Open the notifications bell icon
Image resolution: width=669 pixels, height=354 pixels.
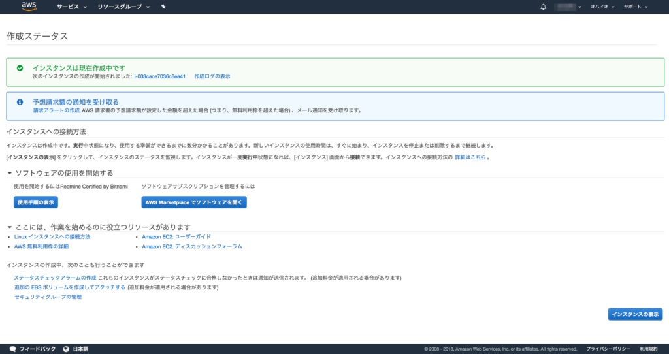tap(543, 7)
